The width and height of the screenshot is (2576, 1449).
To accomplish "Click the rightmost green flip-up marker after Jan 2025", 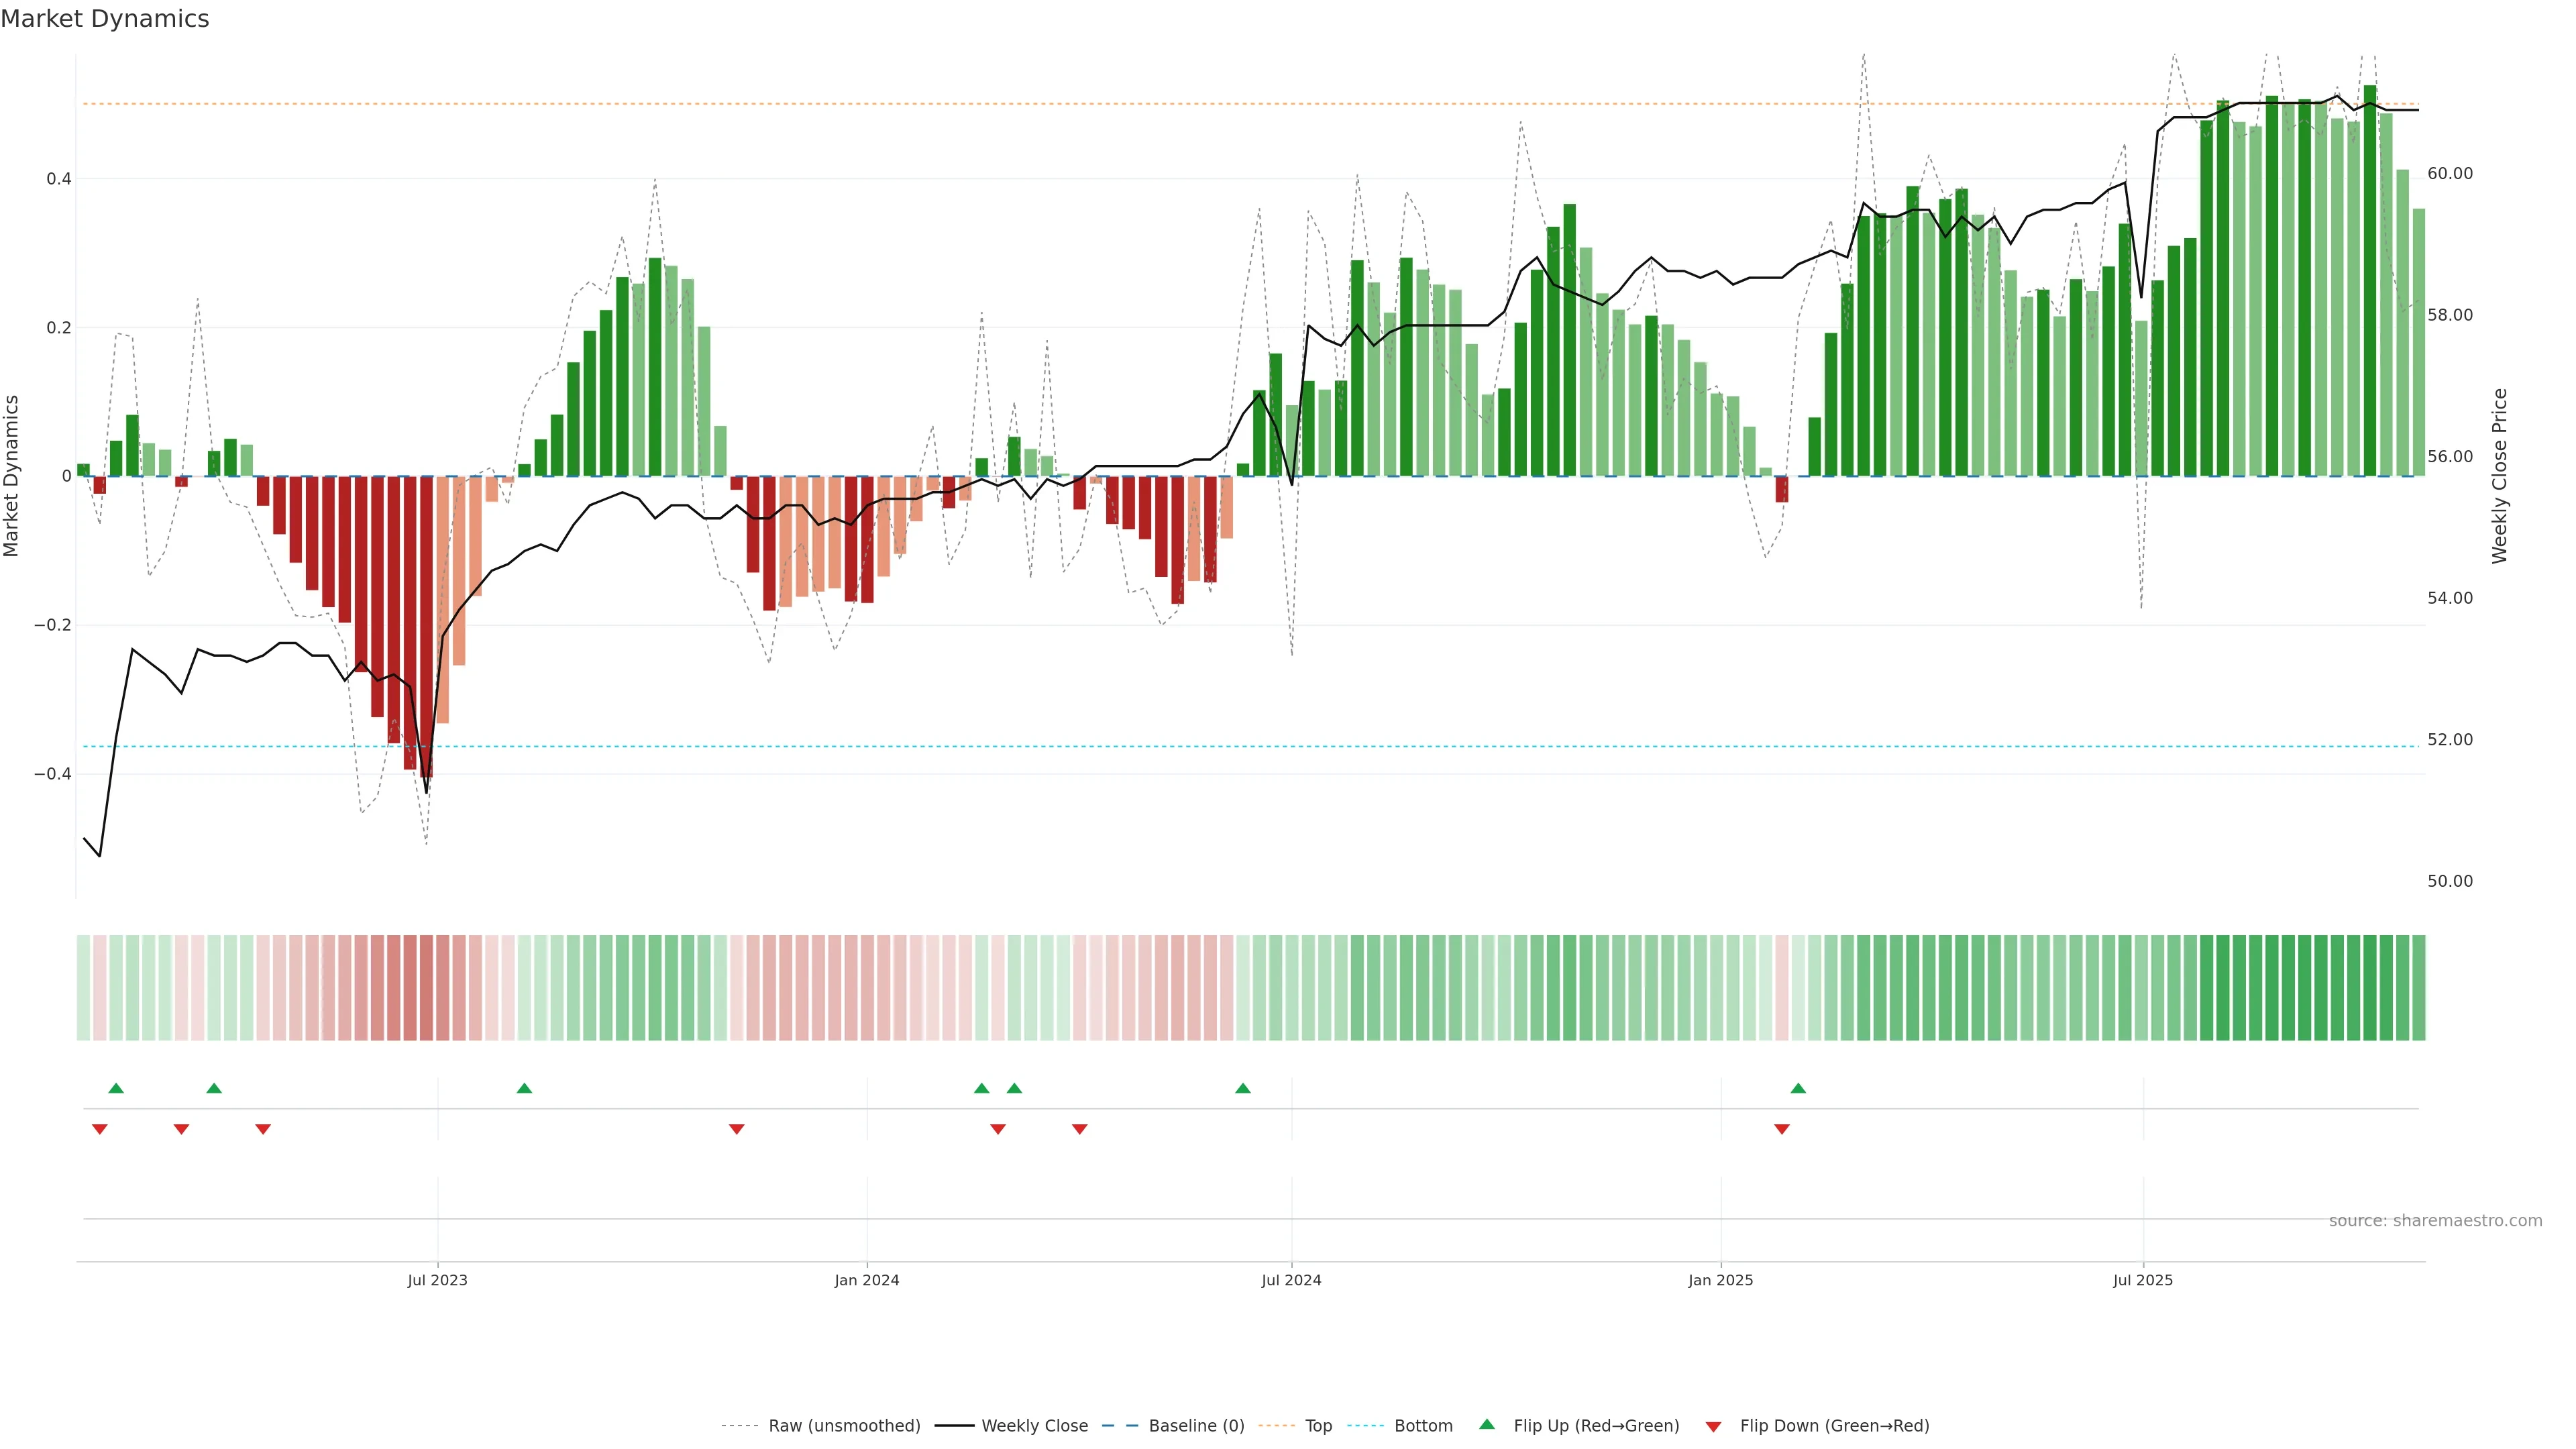I will (1798, 1088).
